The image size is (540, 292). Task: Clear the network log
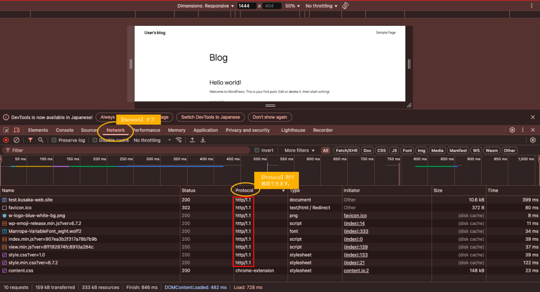click(15, 140)
